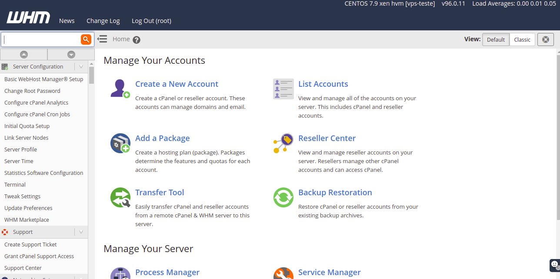
Task: Click the lifebuoy support icon button
Action: pyautogui.click(x=546, y=39)
